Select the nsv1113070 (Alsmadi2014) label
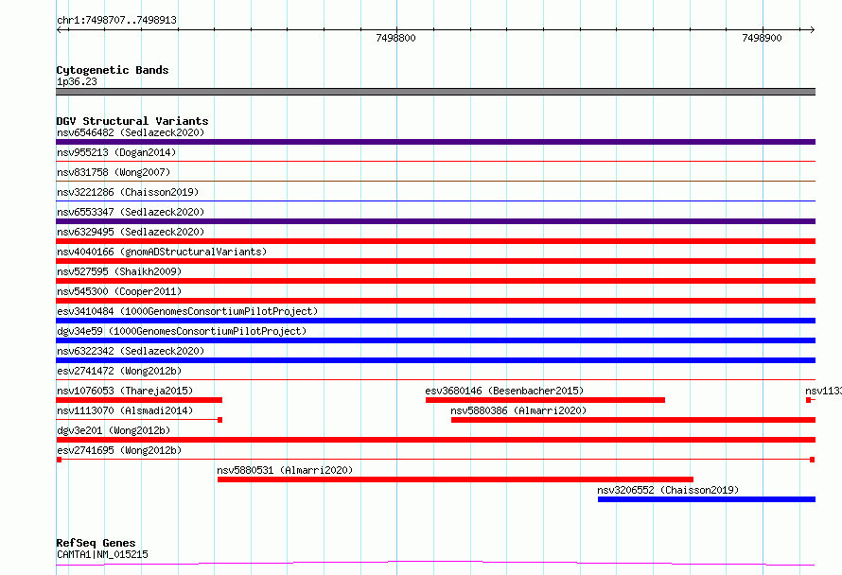Screen dimensions: 842x575 point(125,410)
